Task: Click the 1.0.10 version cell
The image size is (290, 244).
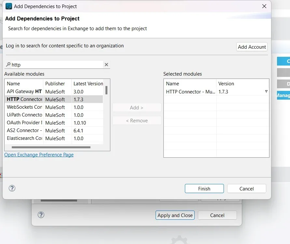Action: click(80, 123)
